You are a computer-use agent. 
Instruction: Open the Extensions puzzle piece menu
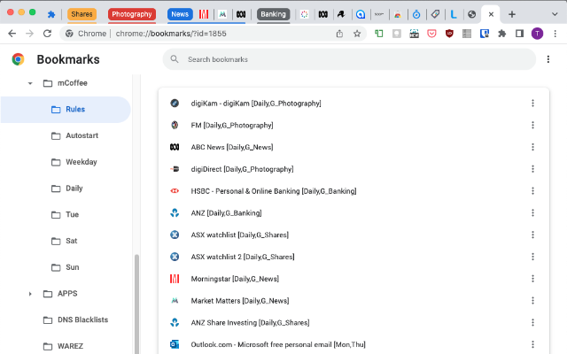pyautogui.click(x=502, y=34)
